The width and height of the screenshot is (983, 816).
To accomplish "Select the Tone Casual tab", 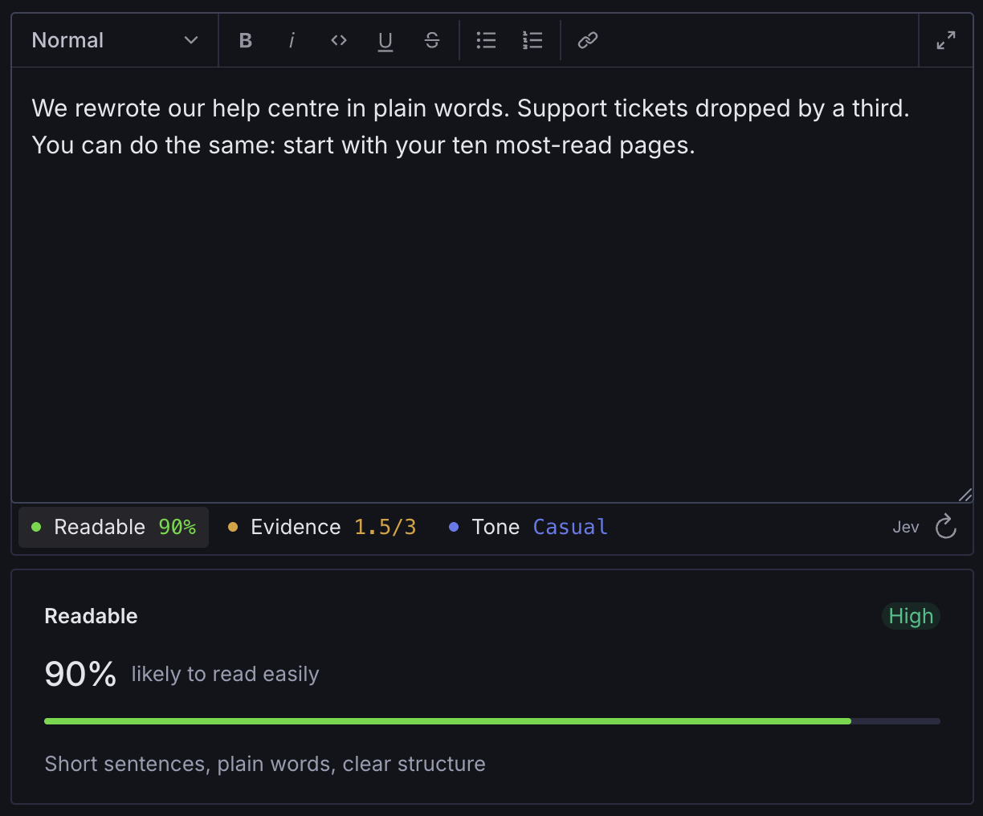I will (x=528, y=527).
